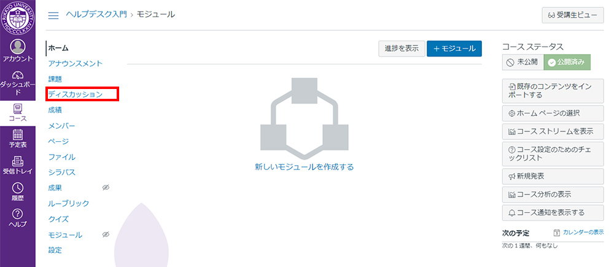Open 受講生ビュー student view
This screenshot has width=614, height=267.
569,15
